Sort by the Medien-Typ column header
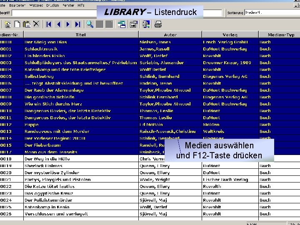Screen dimensions: 300x225 (x=279, y=35)
